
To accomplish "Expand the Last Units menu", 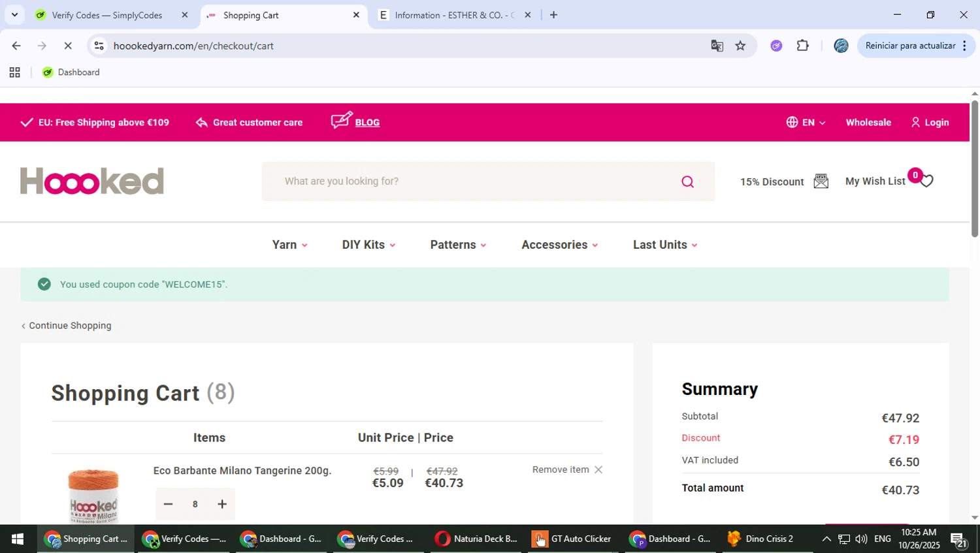I will tap(665, 245).
